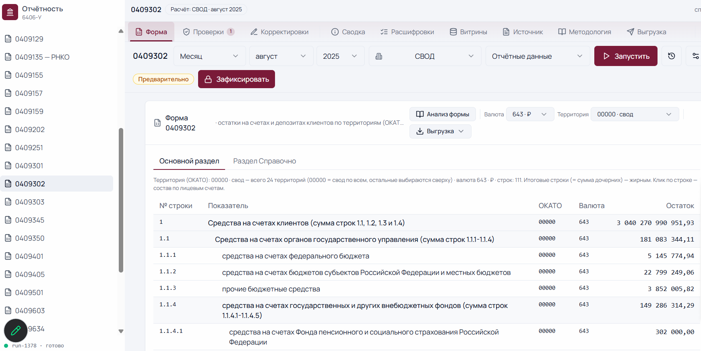The width and height of the screenshot is (701, 351).
Task: Open the Территория 00000 · свод dropdown
Action: (x=635, y=114)
